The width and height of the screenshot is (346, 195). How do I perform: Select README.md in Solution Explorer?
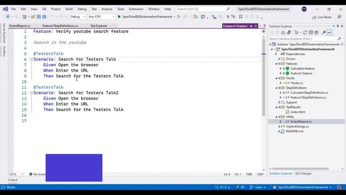(294, 131)
